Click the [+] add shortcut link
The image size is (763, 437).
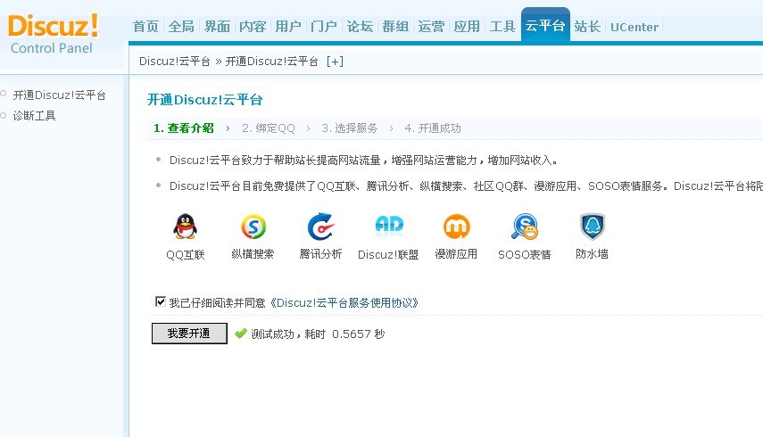(x=335, y=62)
